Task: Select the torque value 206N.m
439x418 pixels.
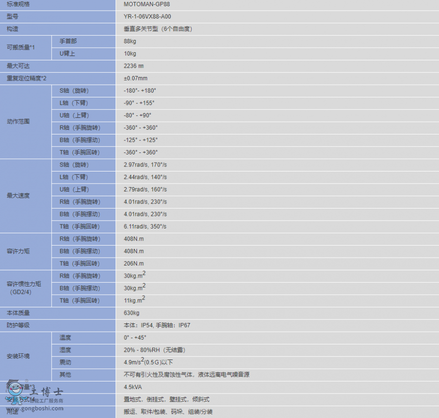Action: 134,264
